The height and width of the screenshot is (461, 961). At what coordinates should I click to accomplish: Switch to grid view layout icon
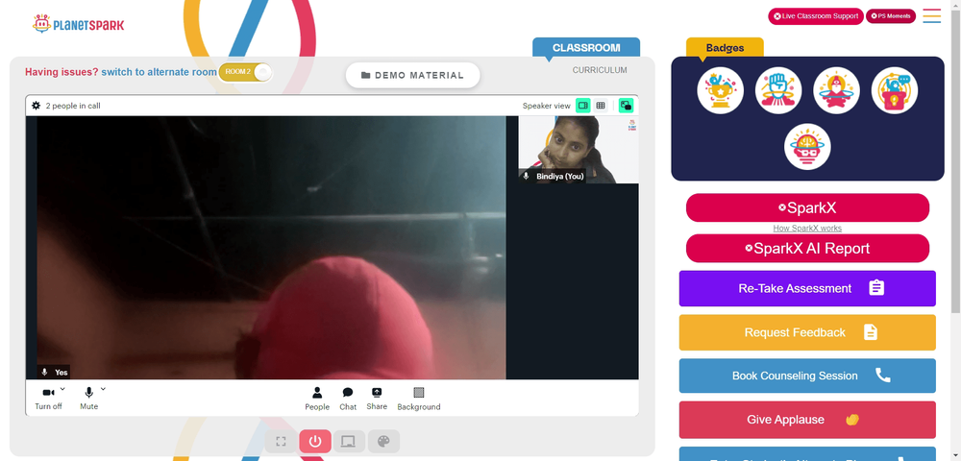(601, 106)
